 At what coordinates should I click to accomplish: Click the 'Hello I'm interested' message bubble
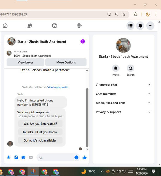(x=41, y=102)
